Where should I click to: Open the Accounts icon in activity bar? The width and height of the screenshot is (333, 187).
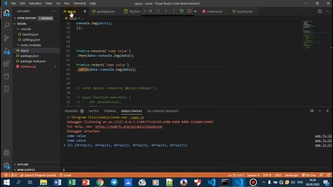6,153
